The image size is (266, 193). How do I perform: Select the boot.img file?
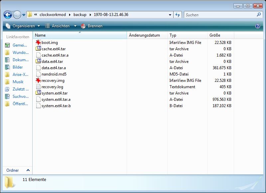[x=50, y=43]
